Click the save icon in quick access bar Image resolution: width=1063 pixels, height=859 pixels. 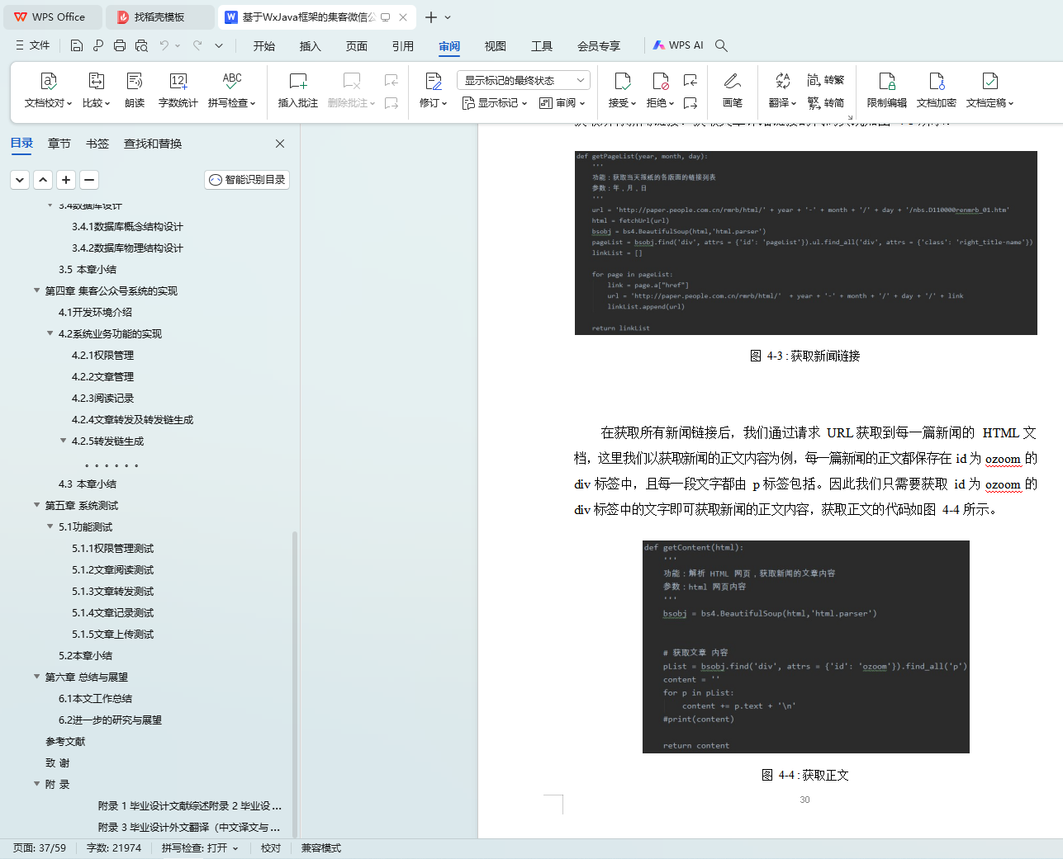click(77, 45)
